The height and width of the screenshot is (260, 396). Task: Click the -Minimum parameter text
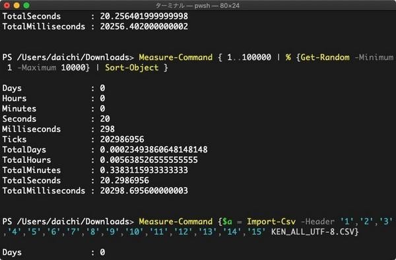click(374, 57)
